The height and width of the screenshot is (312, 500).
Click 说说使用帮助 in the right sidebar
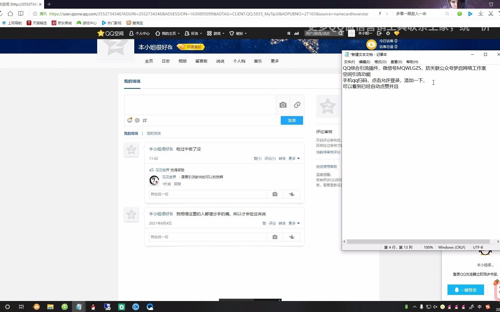tap(327, 166)
